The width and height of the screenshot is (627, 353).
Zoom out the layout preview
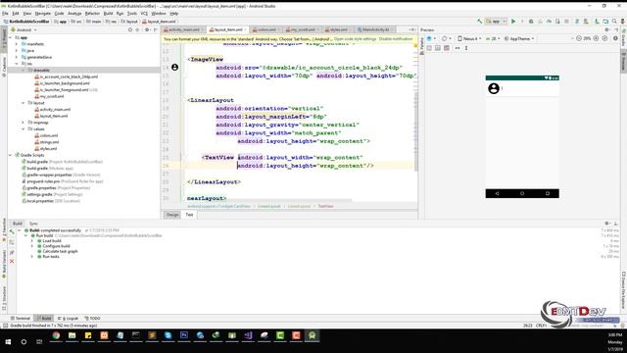pos(579,38)
